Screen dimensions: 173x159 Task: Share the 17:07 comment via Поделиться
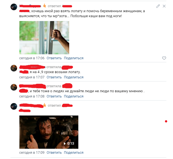[74, 77]
